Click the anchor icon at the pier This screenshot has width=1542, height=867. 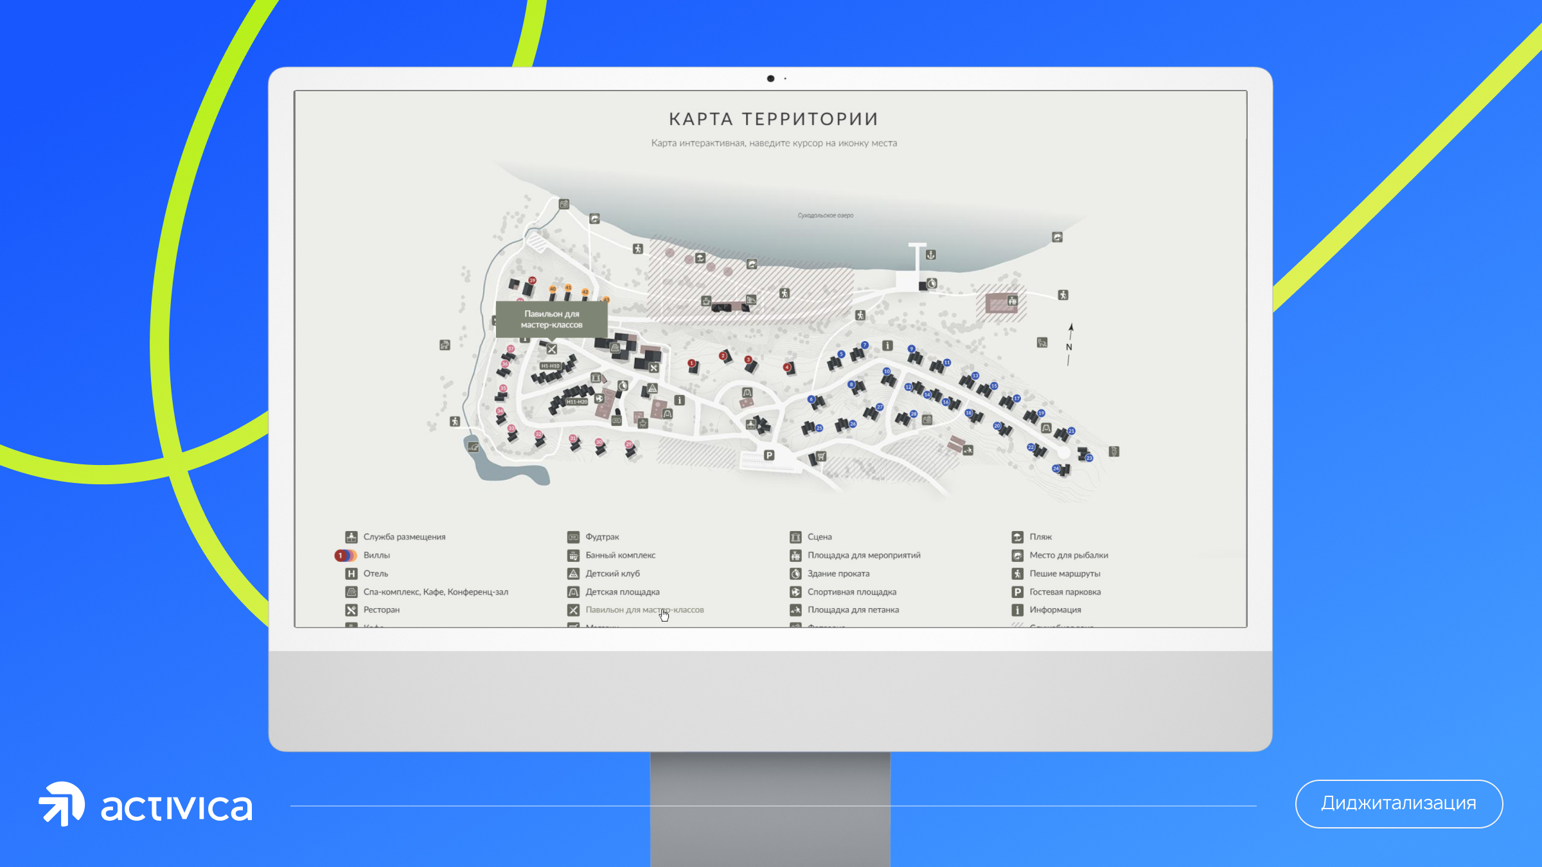point(930,255)
